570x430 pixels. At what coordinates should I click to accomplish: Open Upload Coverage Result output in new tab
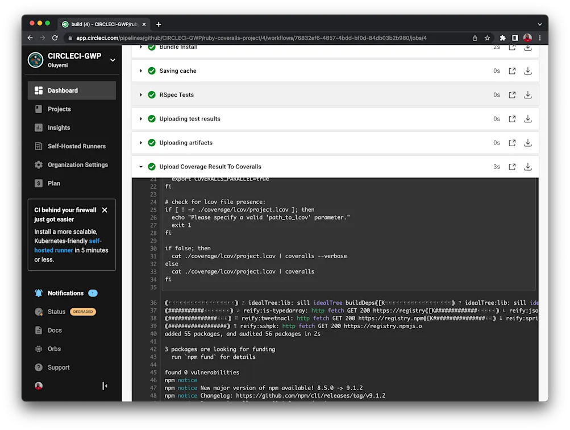512,167
